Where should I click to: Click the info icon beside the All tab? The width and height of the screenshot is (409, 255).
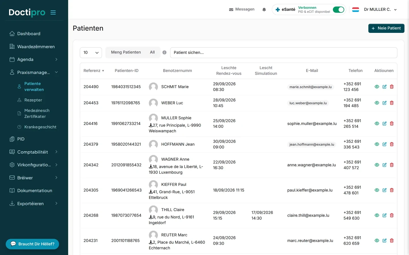click(x=164, y=52)
